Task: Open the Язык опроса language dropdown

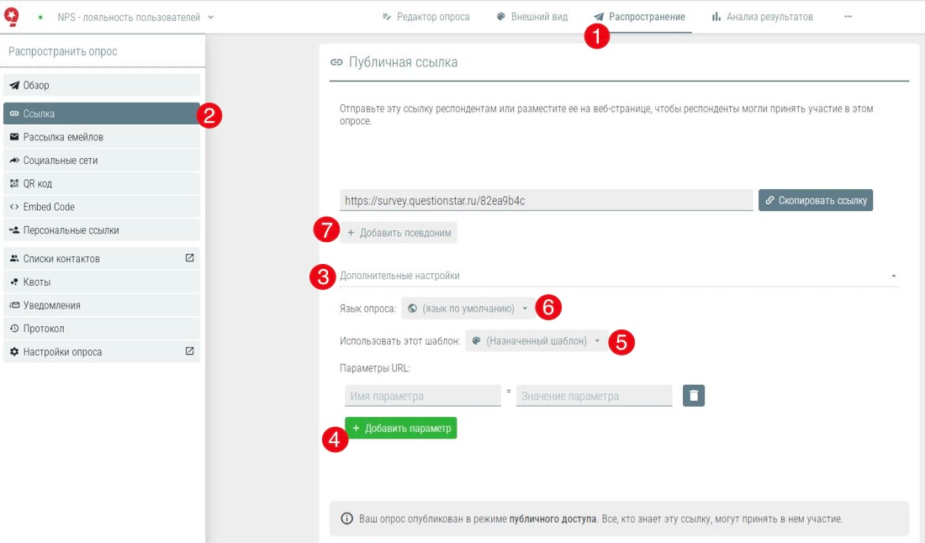Action: [x=467, y=308]
